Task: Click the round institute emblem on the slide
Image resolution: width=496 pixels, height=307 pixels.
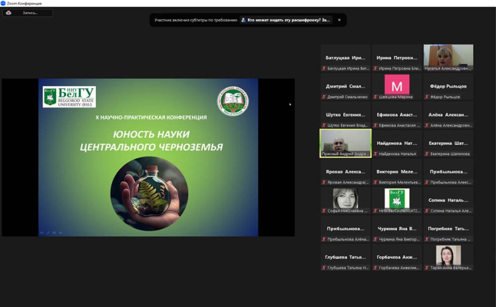Action: click(233, 101)
